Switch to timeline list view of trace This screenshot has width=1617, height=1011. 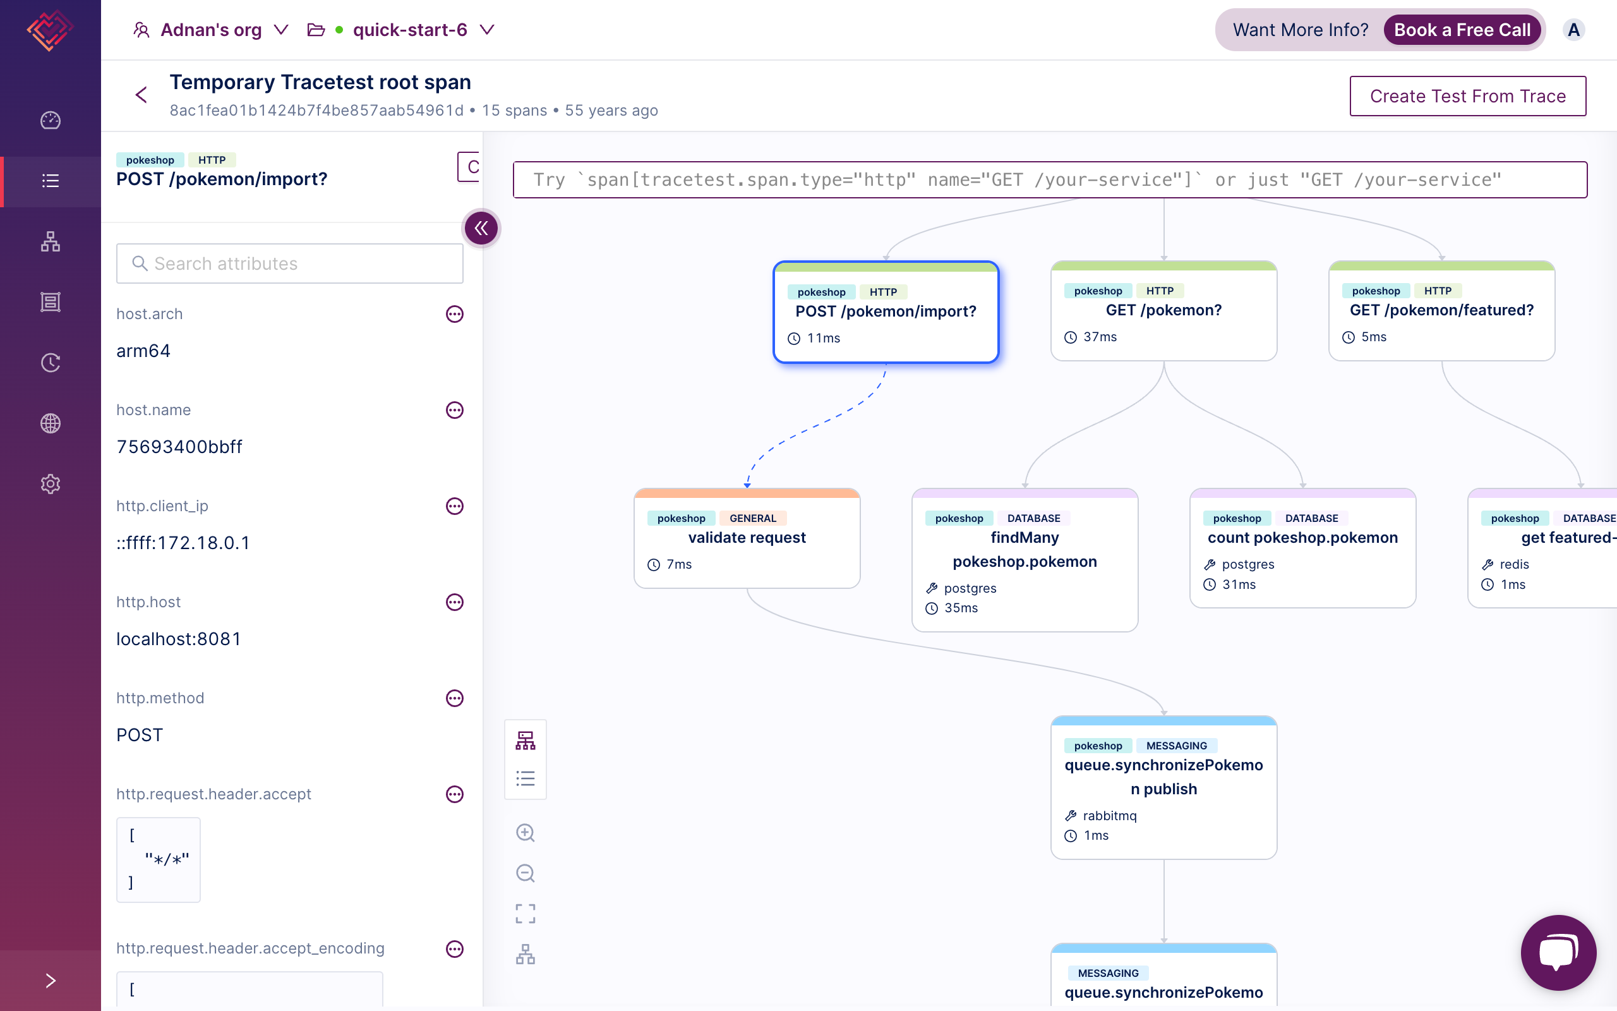[525, 778]
